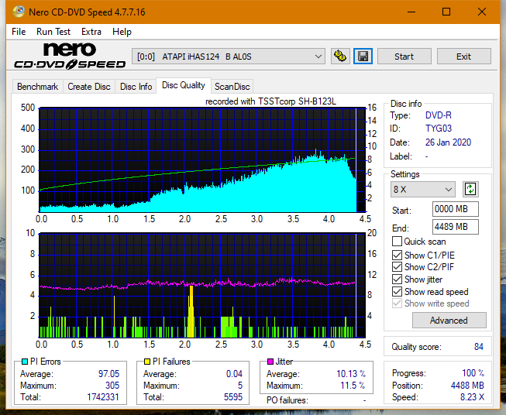The height and width of the screenshot is (415, 506).
Task: Switch to the Benchmark tab
Action: [38, 87]
